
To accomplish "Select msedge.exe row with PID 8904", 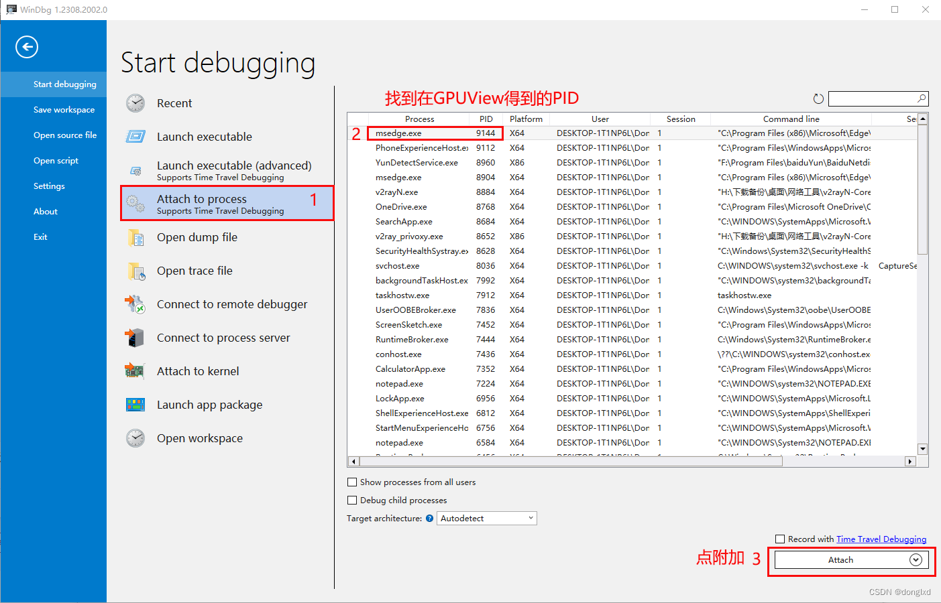I will (x=632, y=178).
